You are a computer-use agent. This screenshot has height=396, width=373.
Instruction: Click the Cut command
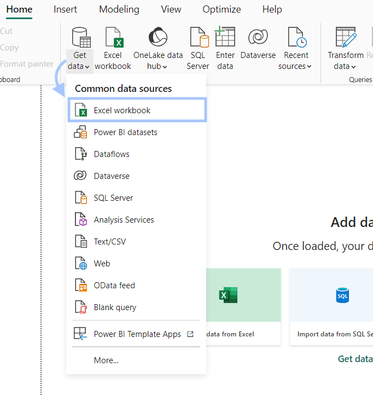coord(6,31)
